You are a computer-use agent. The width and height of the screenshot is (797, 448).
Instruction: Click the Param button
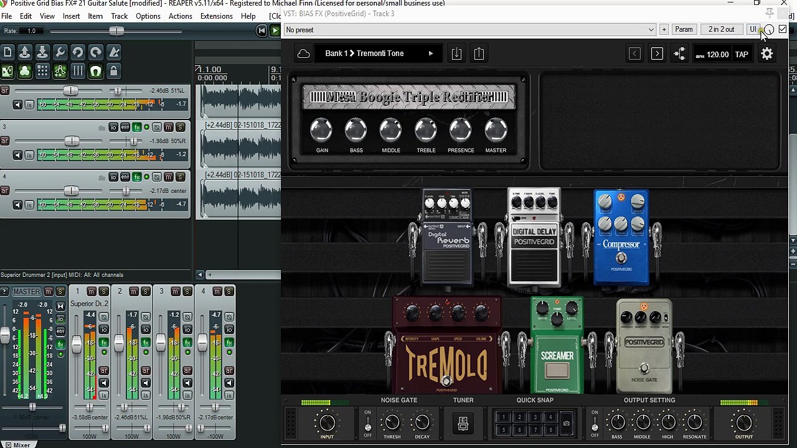(684, 30)
